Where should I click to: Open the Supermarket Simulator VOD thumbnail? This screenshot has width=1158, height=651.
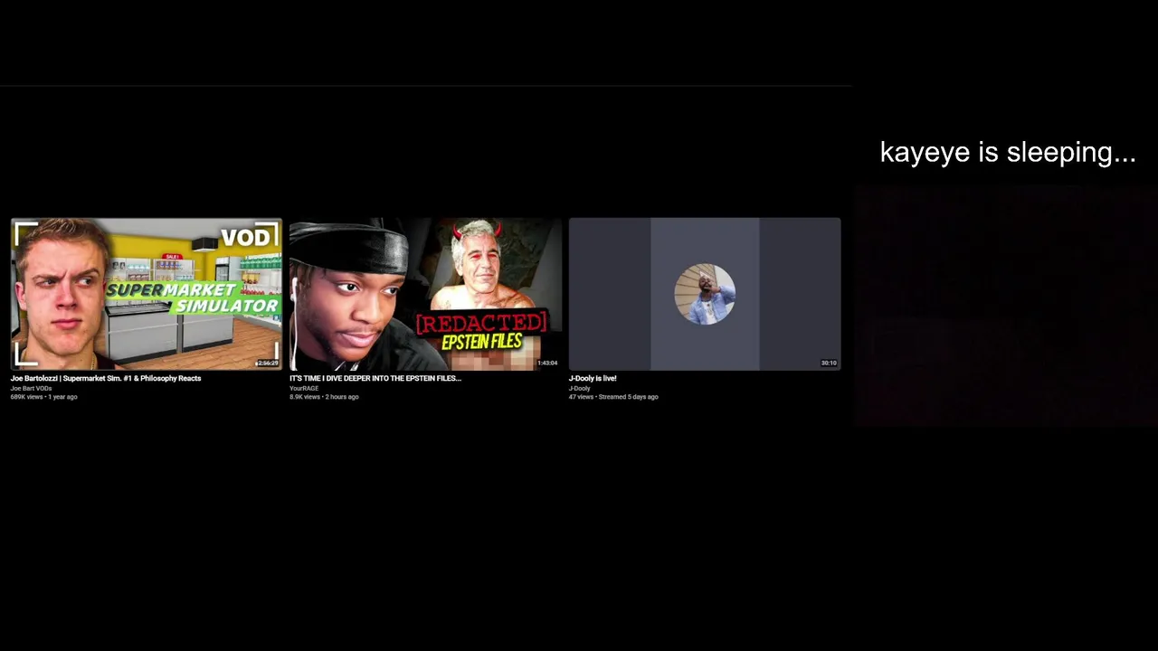[146, 294]
